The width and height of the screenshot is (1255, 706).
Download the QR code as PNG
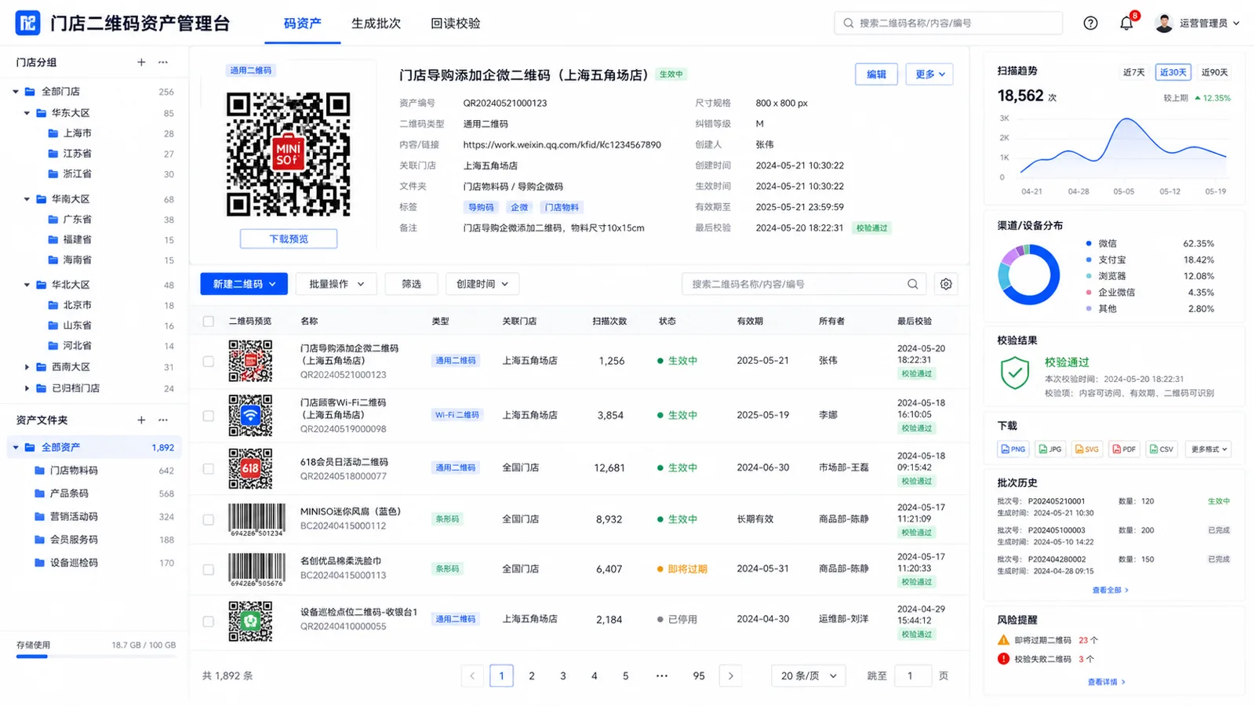(1013, 449)
